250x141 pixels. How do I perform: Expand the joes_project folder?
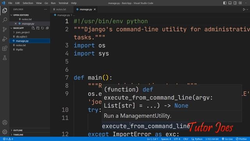click(x=23, y=32)
